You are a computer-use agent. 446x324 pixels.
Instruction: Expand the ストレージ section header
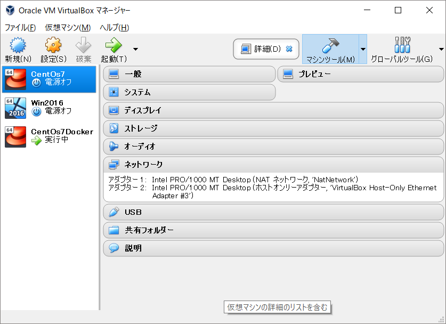[x=274, y=128]
